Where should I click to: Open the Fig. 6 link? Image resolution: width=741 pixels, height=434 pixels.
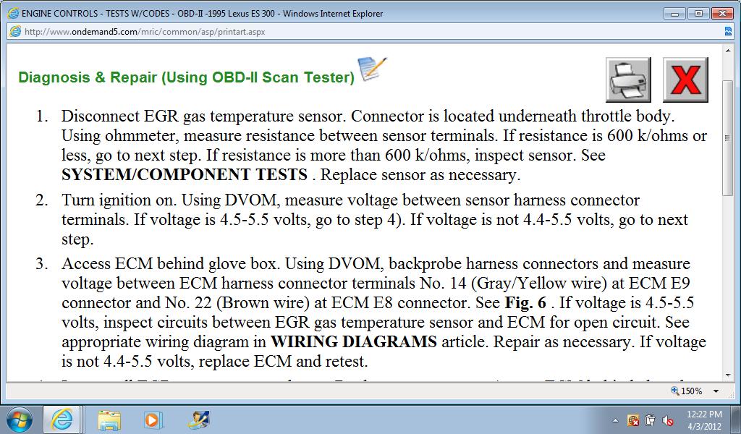click(525, 302)
